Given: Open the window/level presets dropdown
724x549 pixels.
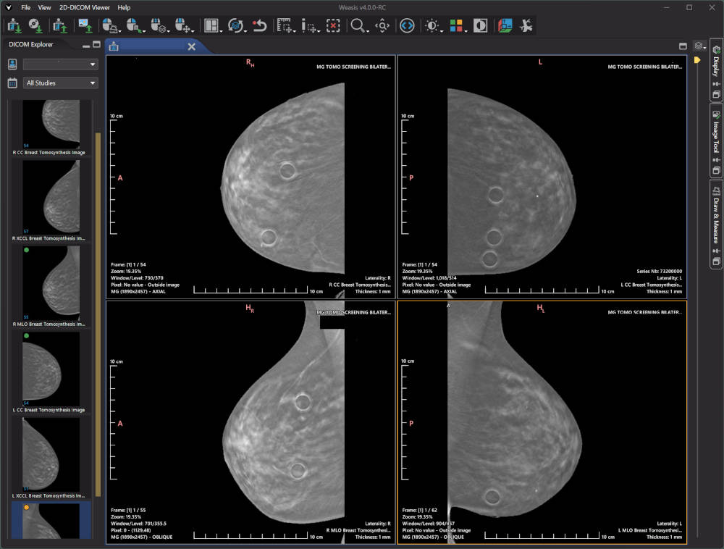Looking at the screenshot, I should [434, 26].
